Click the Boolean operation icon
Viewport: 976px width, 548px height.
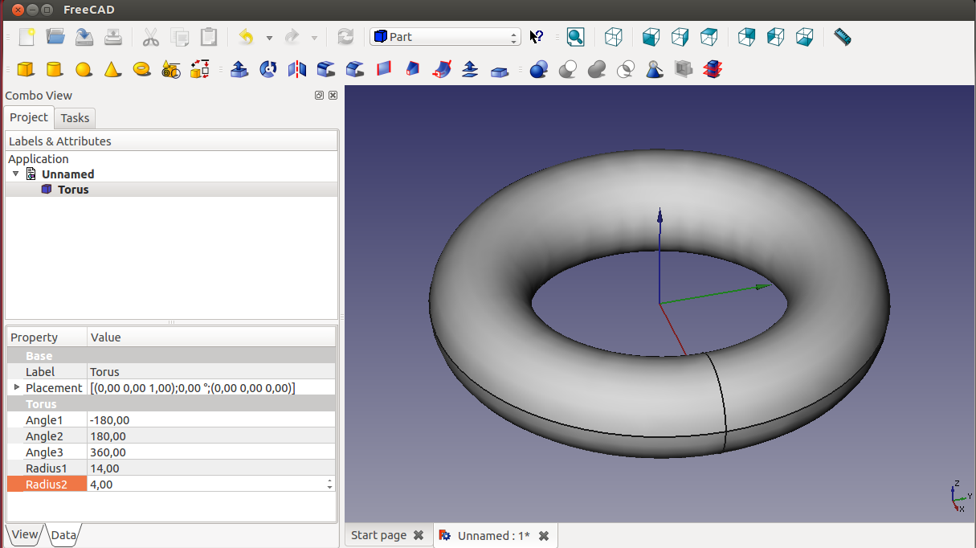coord(539,70)
